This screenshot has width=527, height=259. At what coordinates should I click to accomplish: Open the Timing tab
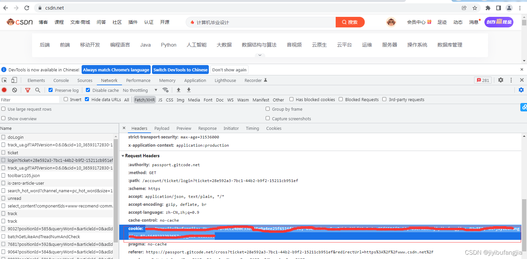point(252,128)
